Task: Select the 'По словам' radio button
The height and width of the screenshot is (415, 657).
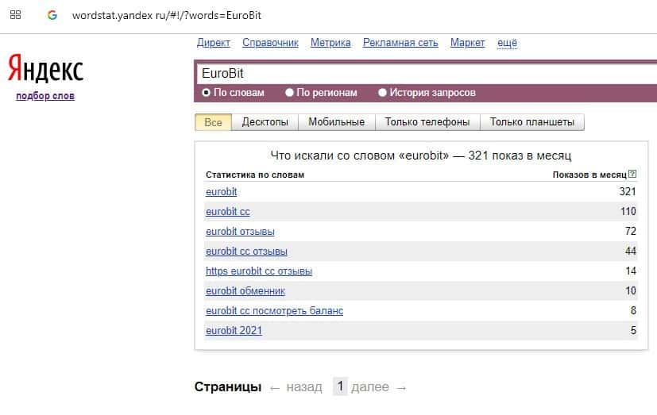Action: [207, 93]
